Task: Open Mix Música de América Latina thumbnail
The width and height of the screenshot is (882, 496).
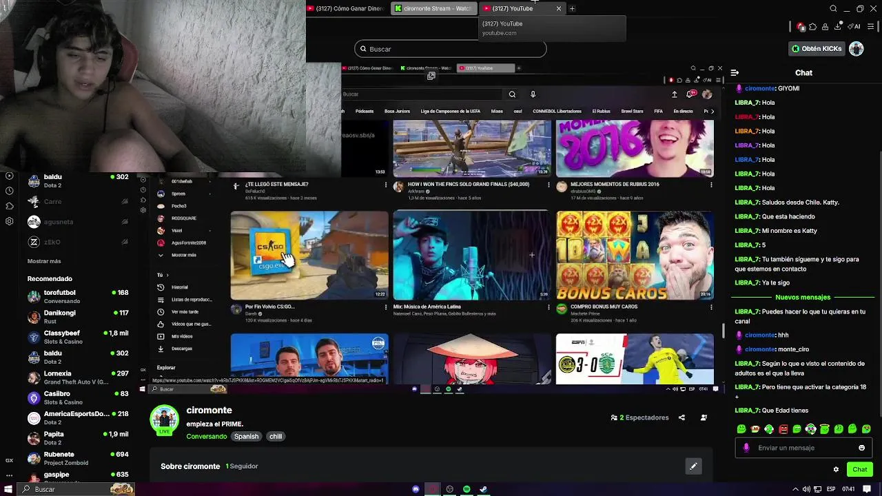Action: pos(472,256)
